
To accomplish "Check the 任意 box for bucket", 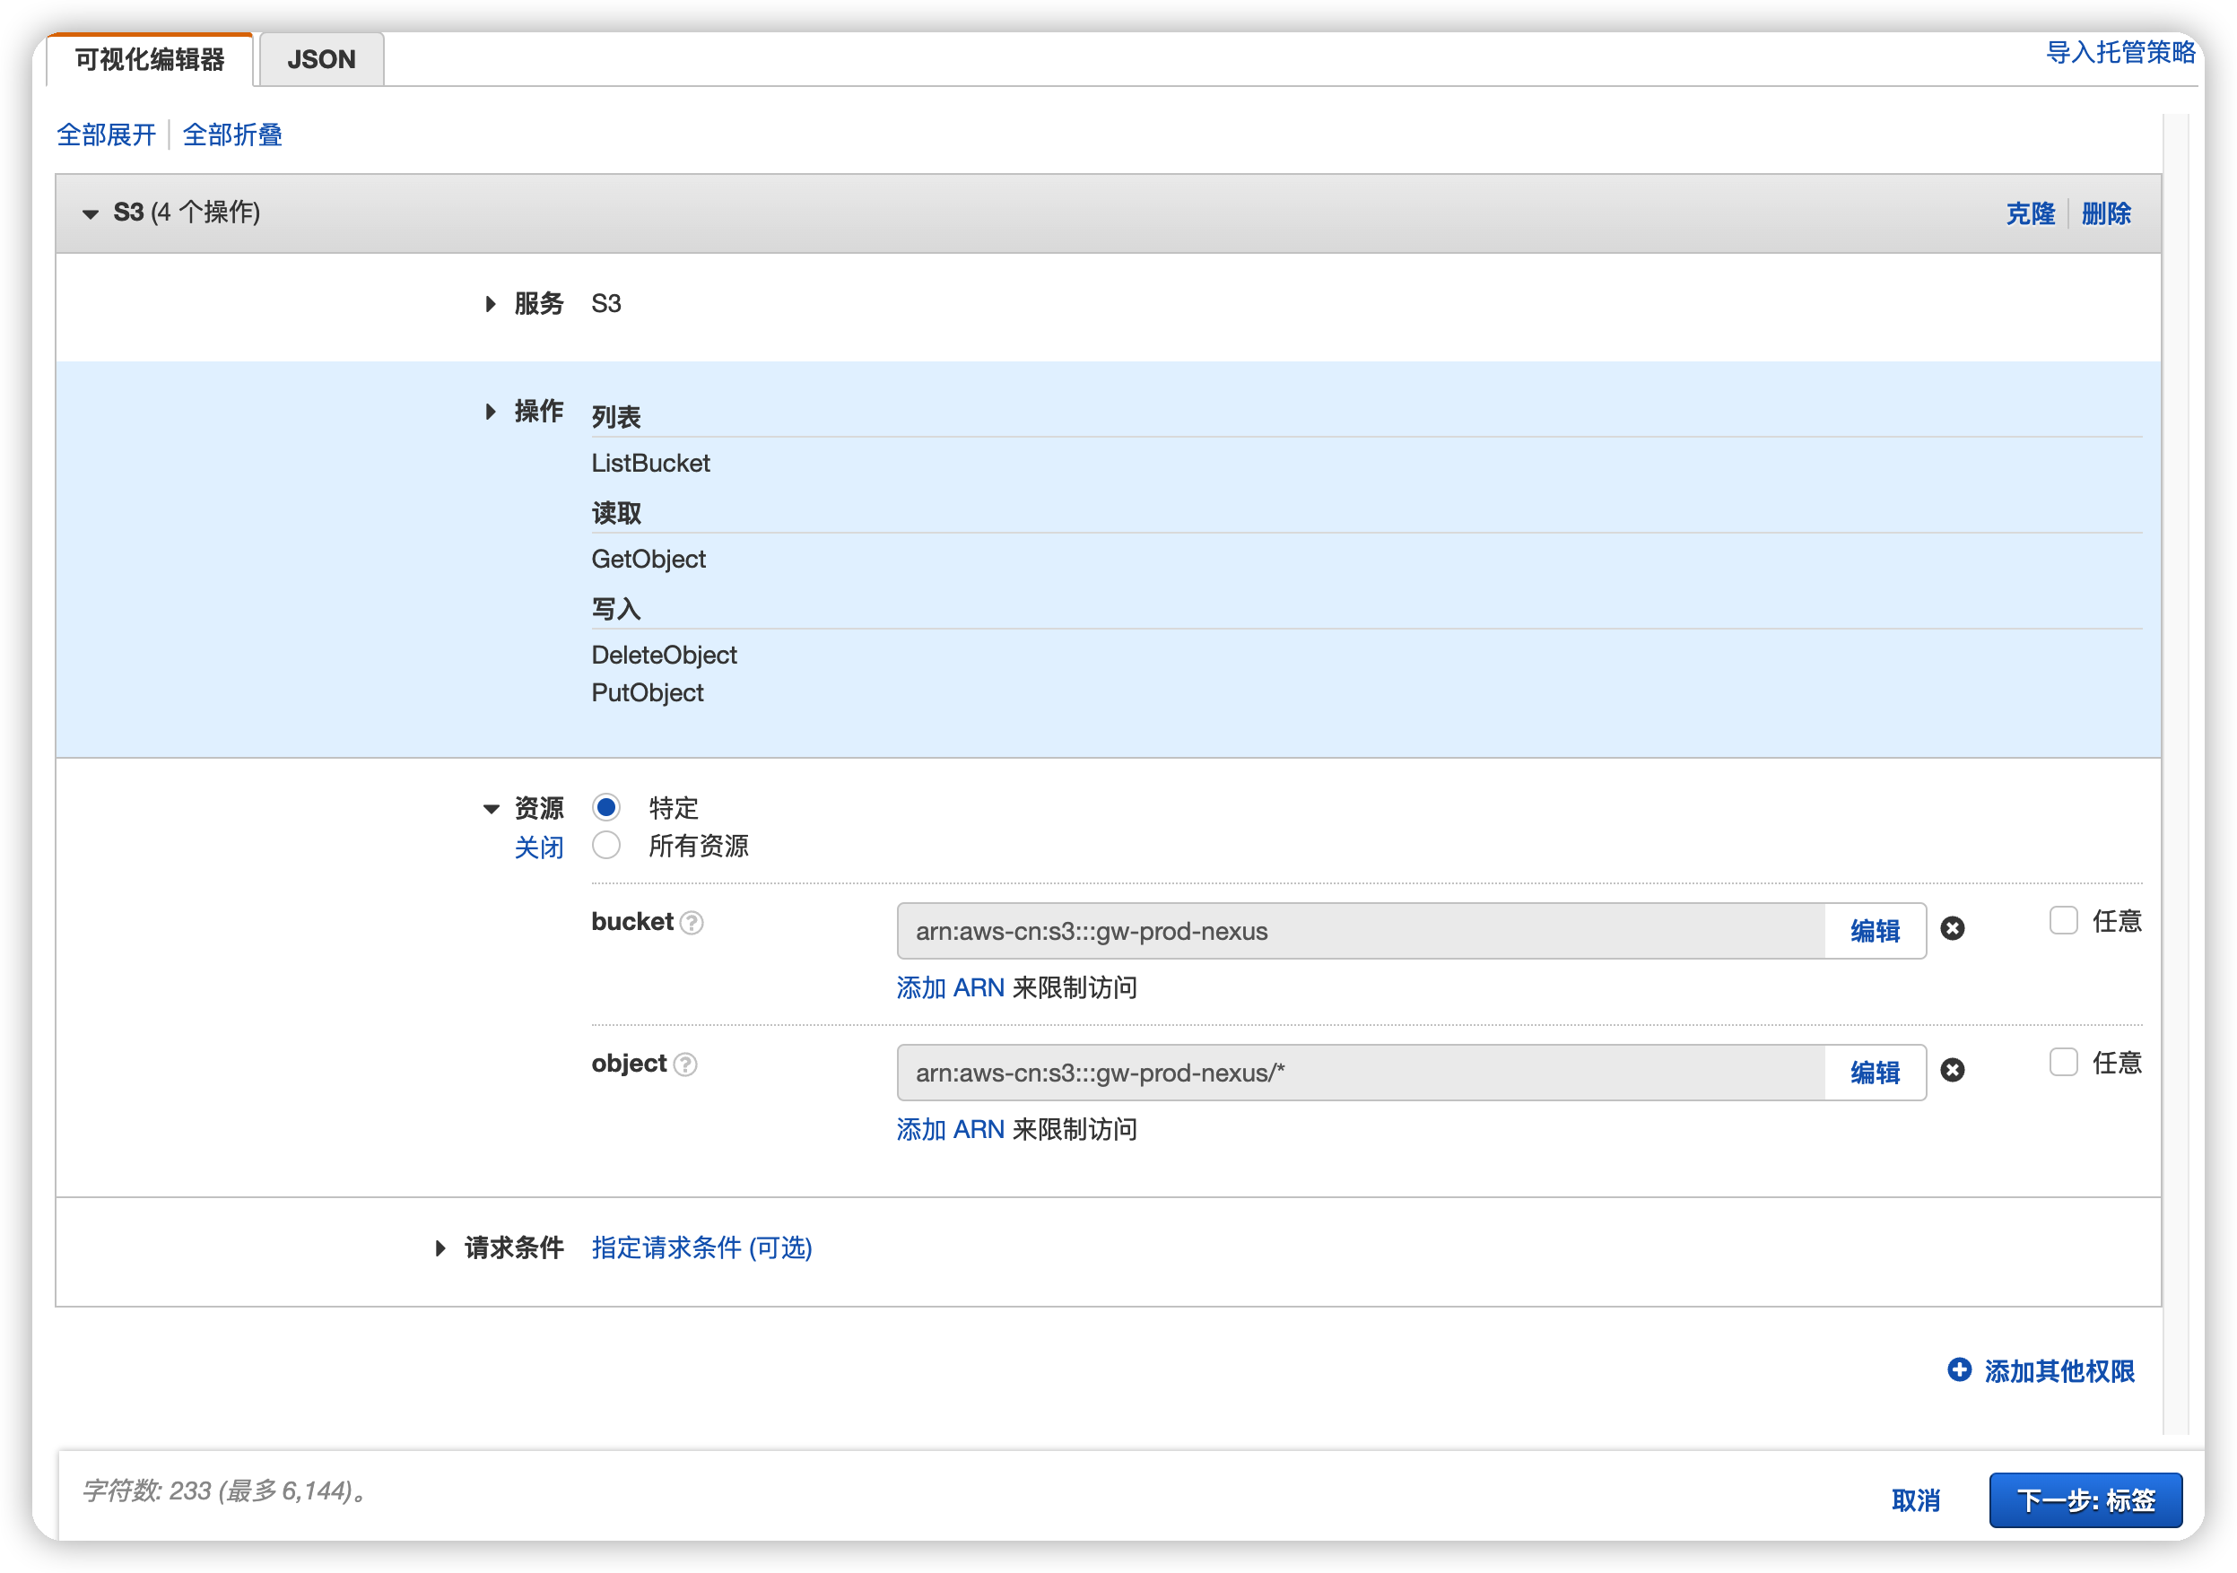I will [x=2063, y=920].
